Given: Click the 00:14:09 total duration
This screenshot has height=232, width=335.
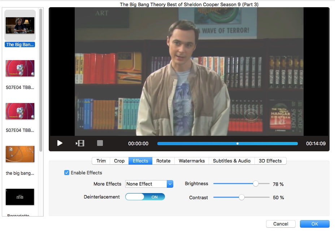Looking at the screenshot, I should [316, 143].
